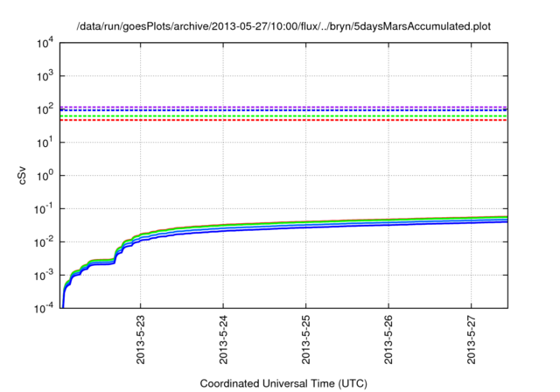Click the Coordinated Universal Time (UTC) axis label
Viewport: 560px width, 392px height.
coord(283,383)
